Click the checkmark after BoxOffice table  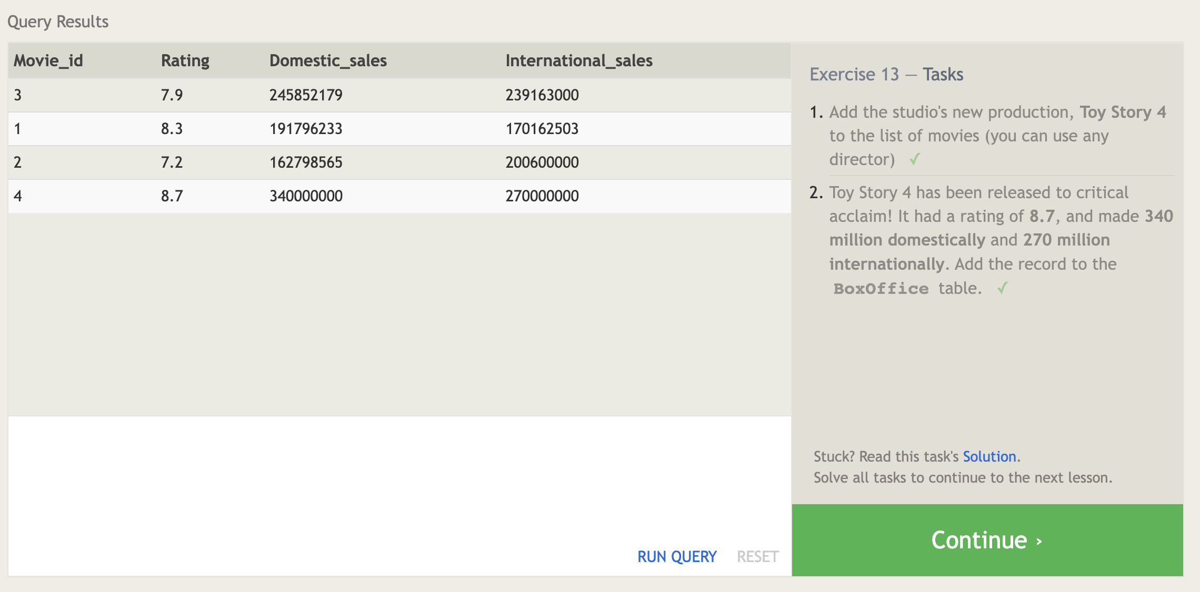point(1002,288)
